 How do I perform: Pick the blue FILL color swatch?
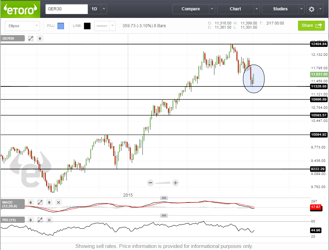click(x=61, y=26)
